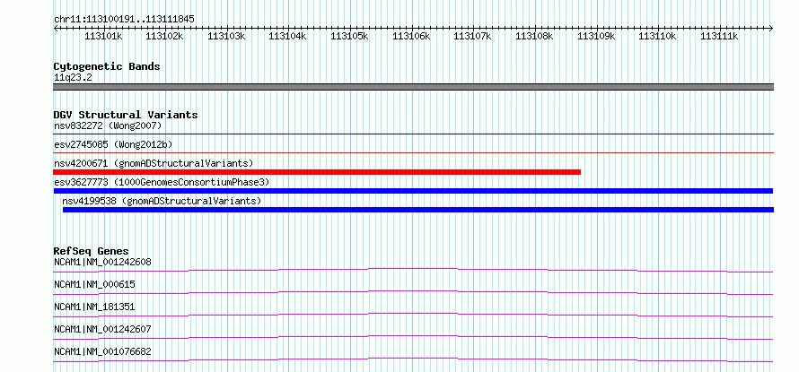Click the 113111k ruler tick label
Screen dimensions: 799x372
click(719, 36)
